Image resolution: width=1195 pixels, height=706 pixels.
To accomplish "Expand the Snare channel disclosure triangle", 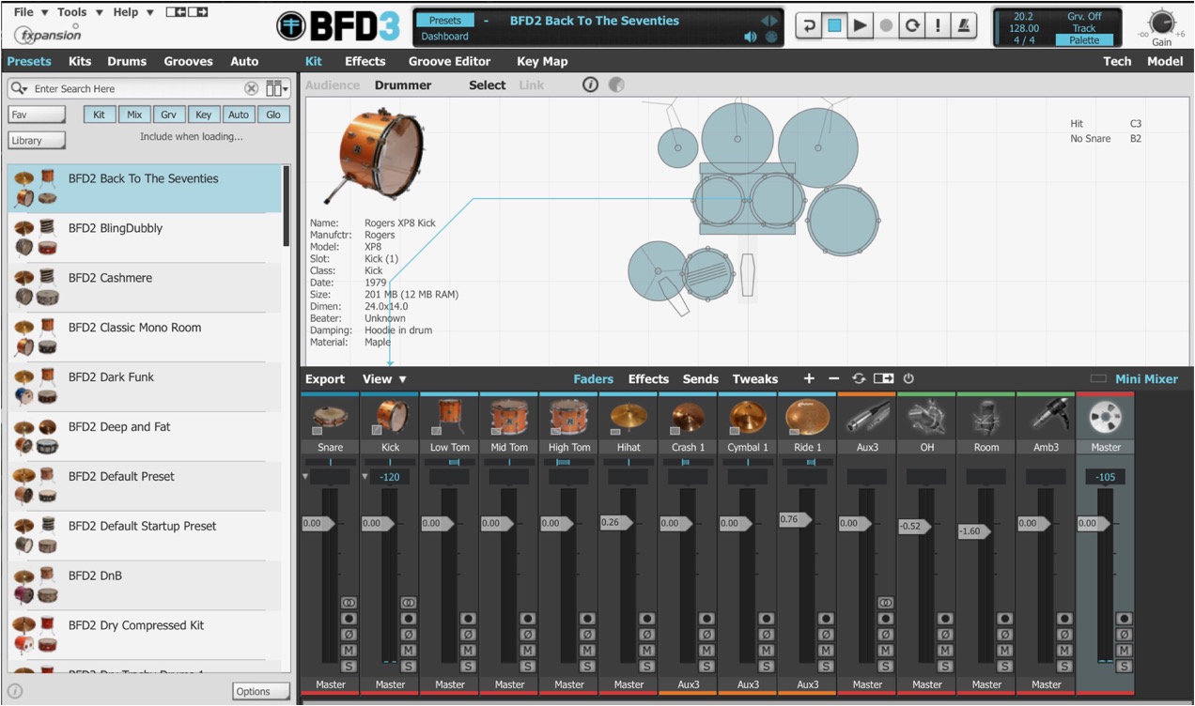I will [305, 477].
